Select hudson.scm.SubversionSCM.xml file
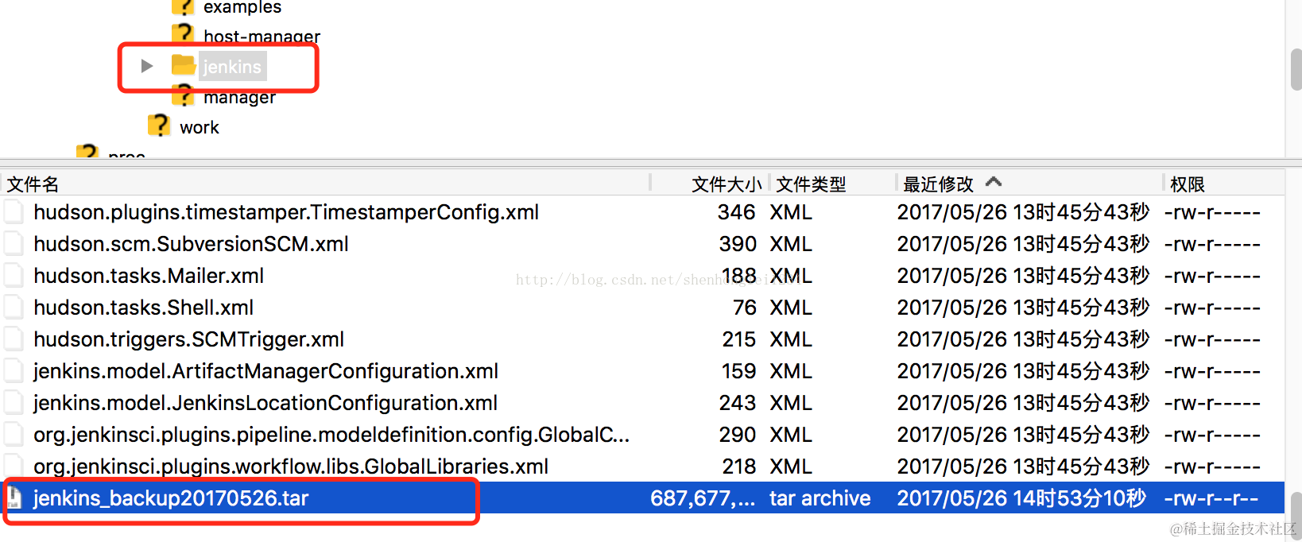Screen dimensions: 1302x542 [x=191, y=244]
